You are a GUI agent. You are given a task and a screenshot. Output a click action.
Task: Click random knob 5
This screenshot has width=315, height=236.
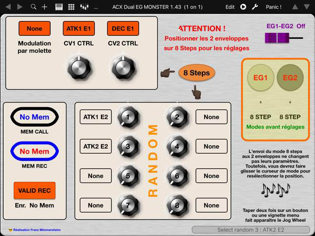click(x=128, y=176)
